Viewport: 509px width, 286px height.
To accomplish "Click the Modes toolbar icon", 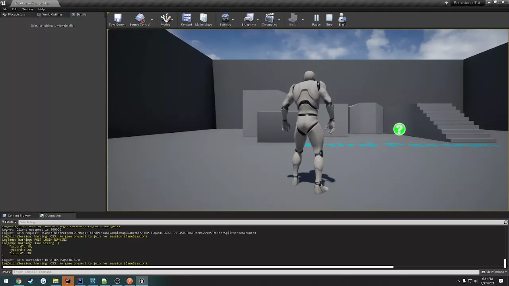I will (x=165, y=19).
